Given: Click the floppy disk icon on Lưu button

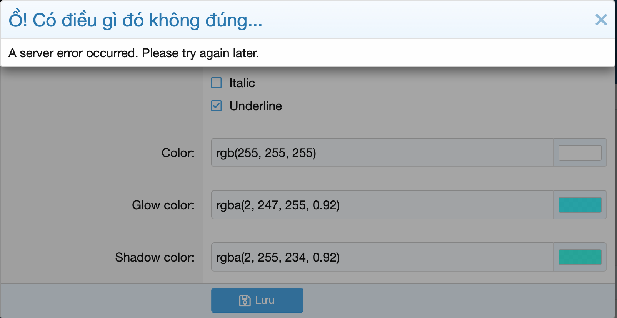Looking at the screenshot, I should (x=245, y=300).
